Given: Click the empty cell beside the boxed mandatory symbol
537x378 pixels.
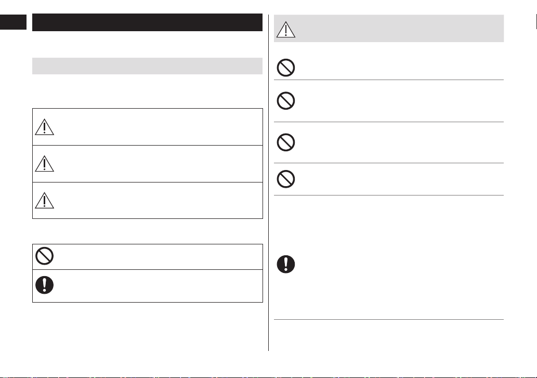Looking at the screenshot, I should 159,286.
